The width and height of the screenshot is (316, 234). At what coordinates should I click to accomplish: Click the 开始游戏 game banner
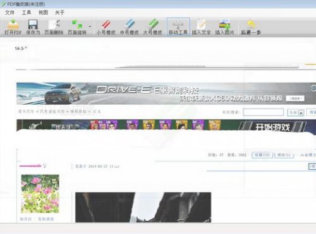272,127
